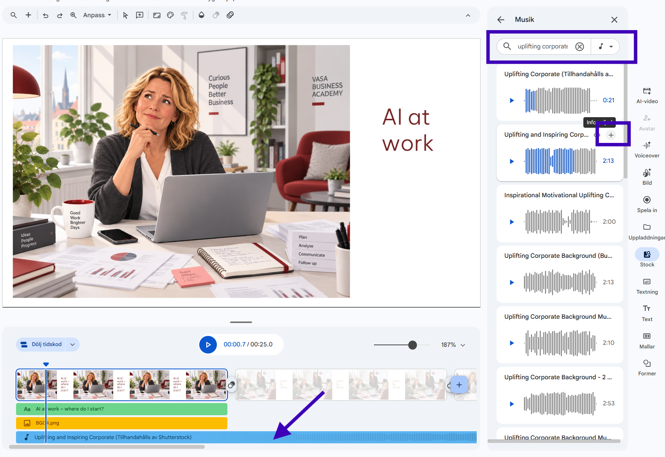This screenshot has height=457, width=665.
Task: Click the zoom magnifier icon next to Anpassa
Action: (73, 15)
